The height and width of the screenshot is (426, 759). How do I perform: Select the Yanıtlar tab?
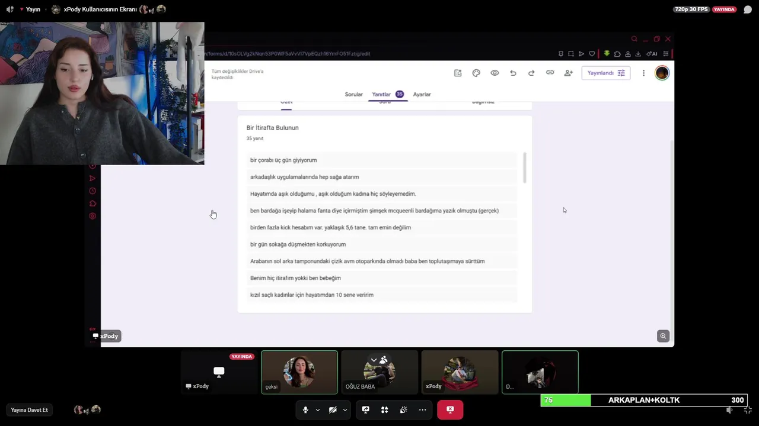click(387, 94)
